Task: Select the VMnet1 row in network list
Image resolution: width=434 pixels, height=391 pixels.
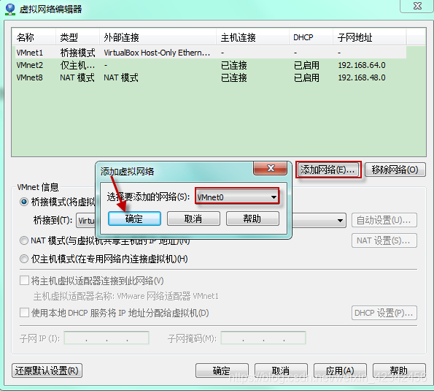Action: click(210, 53)
